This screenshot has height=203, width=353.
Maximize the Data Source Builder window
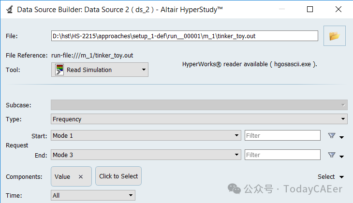click(310, 9)
